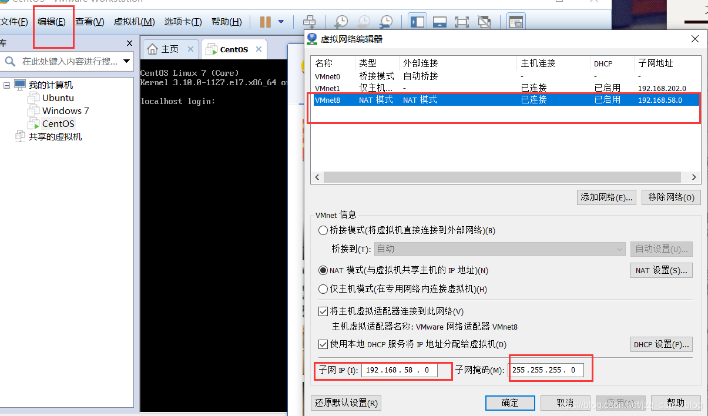
Task: Click the 移除网络(O) button
Action: [672, 197]
